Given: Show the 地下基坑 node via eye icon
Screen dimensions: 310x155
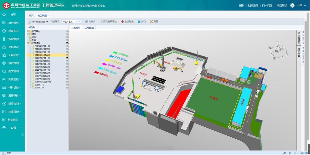Looking at the screenshot, I should coord(67,31).
